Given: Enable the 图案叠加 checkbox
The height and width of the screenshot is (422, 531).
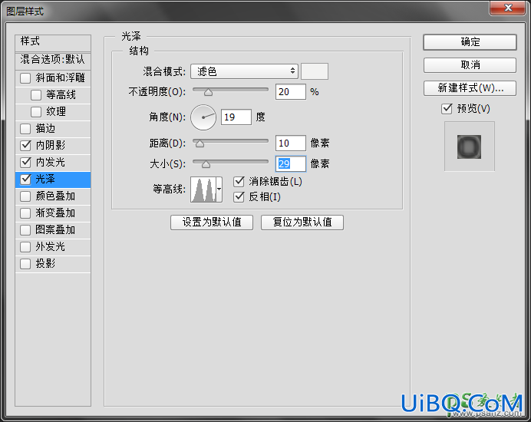Looking at the screenshot, I should click(25, 230).
